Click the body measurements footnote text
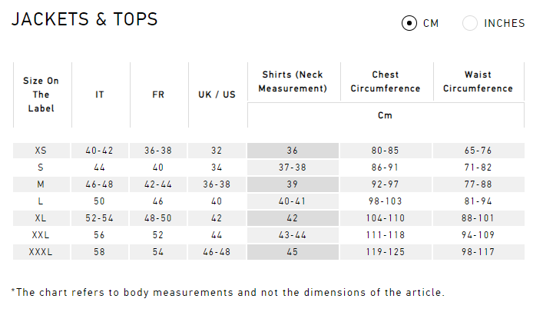This screenshot has height=312, width=543. [x=227, y=293]
